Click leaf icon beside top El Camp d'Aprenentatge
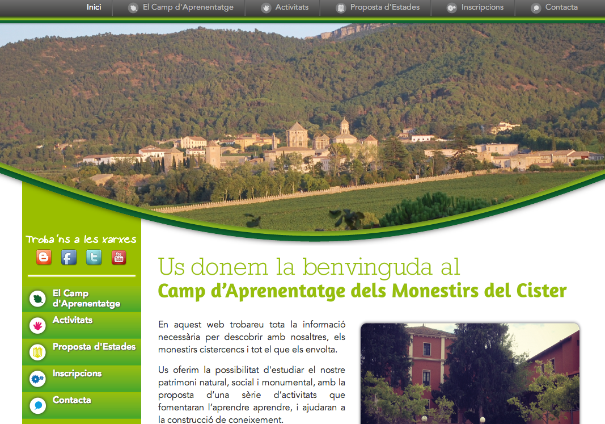The image size is (605, 424). 133,8
